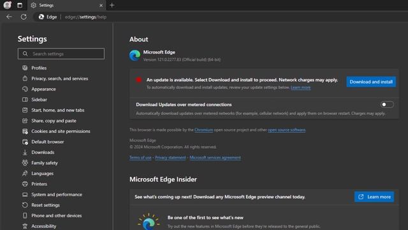Open Share, copy and paste settings
This screenshot has height=230, width=408.
coord(54,121)
